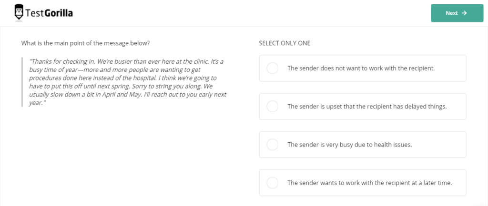This screenshot has height=206, width=488.
Task: Select radio for 'does not want to work'
Action: [273, 68]
